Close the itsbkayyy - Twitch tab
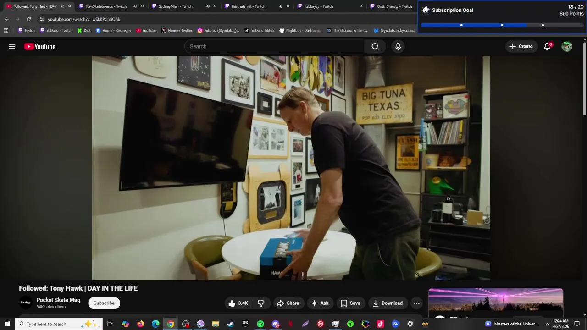 tap(360, 6)
